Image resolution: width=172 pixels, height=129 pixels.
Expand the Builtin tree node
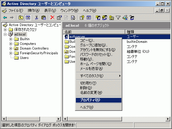click(x=11, y=39)
